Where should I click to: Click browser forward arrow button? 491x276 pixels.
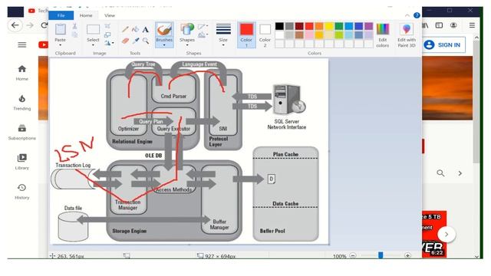[30, 25]
